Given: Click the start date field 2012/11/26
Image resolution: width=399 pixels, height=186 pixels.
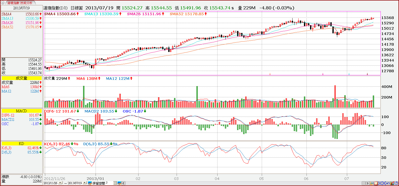Looking at the screenshot, I should [51, 183].
